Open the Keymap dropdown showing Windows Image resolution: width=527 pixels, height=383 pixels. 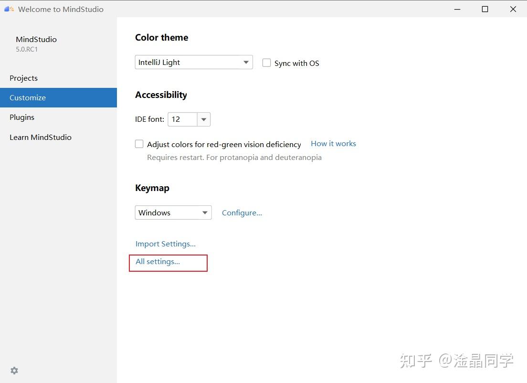pos(173,213)
